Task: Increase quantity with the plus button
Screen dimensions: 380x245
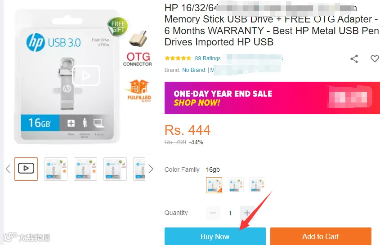Action: tap(247, 213)
